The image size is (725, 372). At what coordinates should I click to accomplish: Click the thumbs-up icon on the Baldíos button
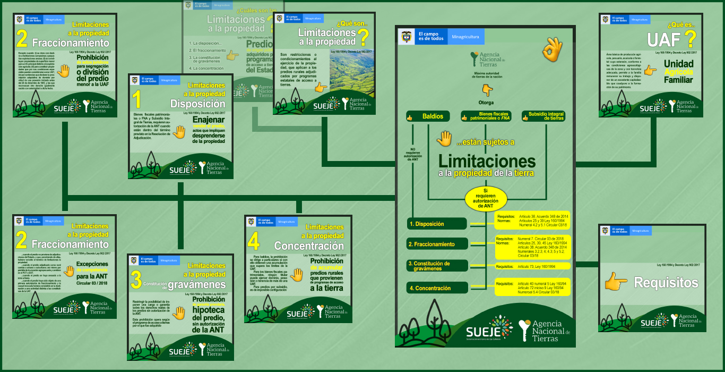(x=410, y=117)
